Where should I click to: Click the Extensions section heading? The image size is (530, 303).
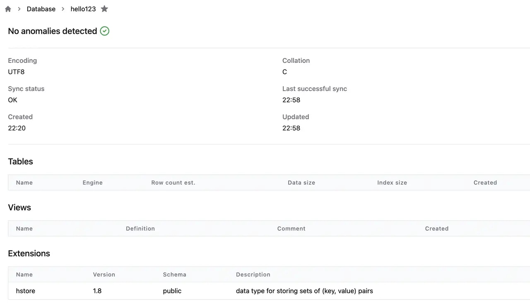[x=29, y=253]
